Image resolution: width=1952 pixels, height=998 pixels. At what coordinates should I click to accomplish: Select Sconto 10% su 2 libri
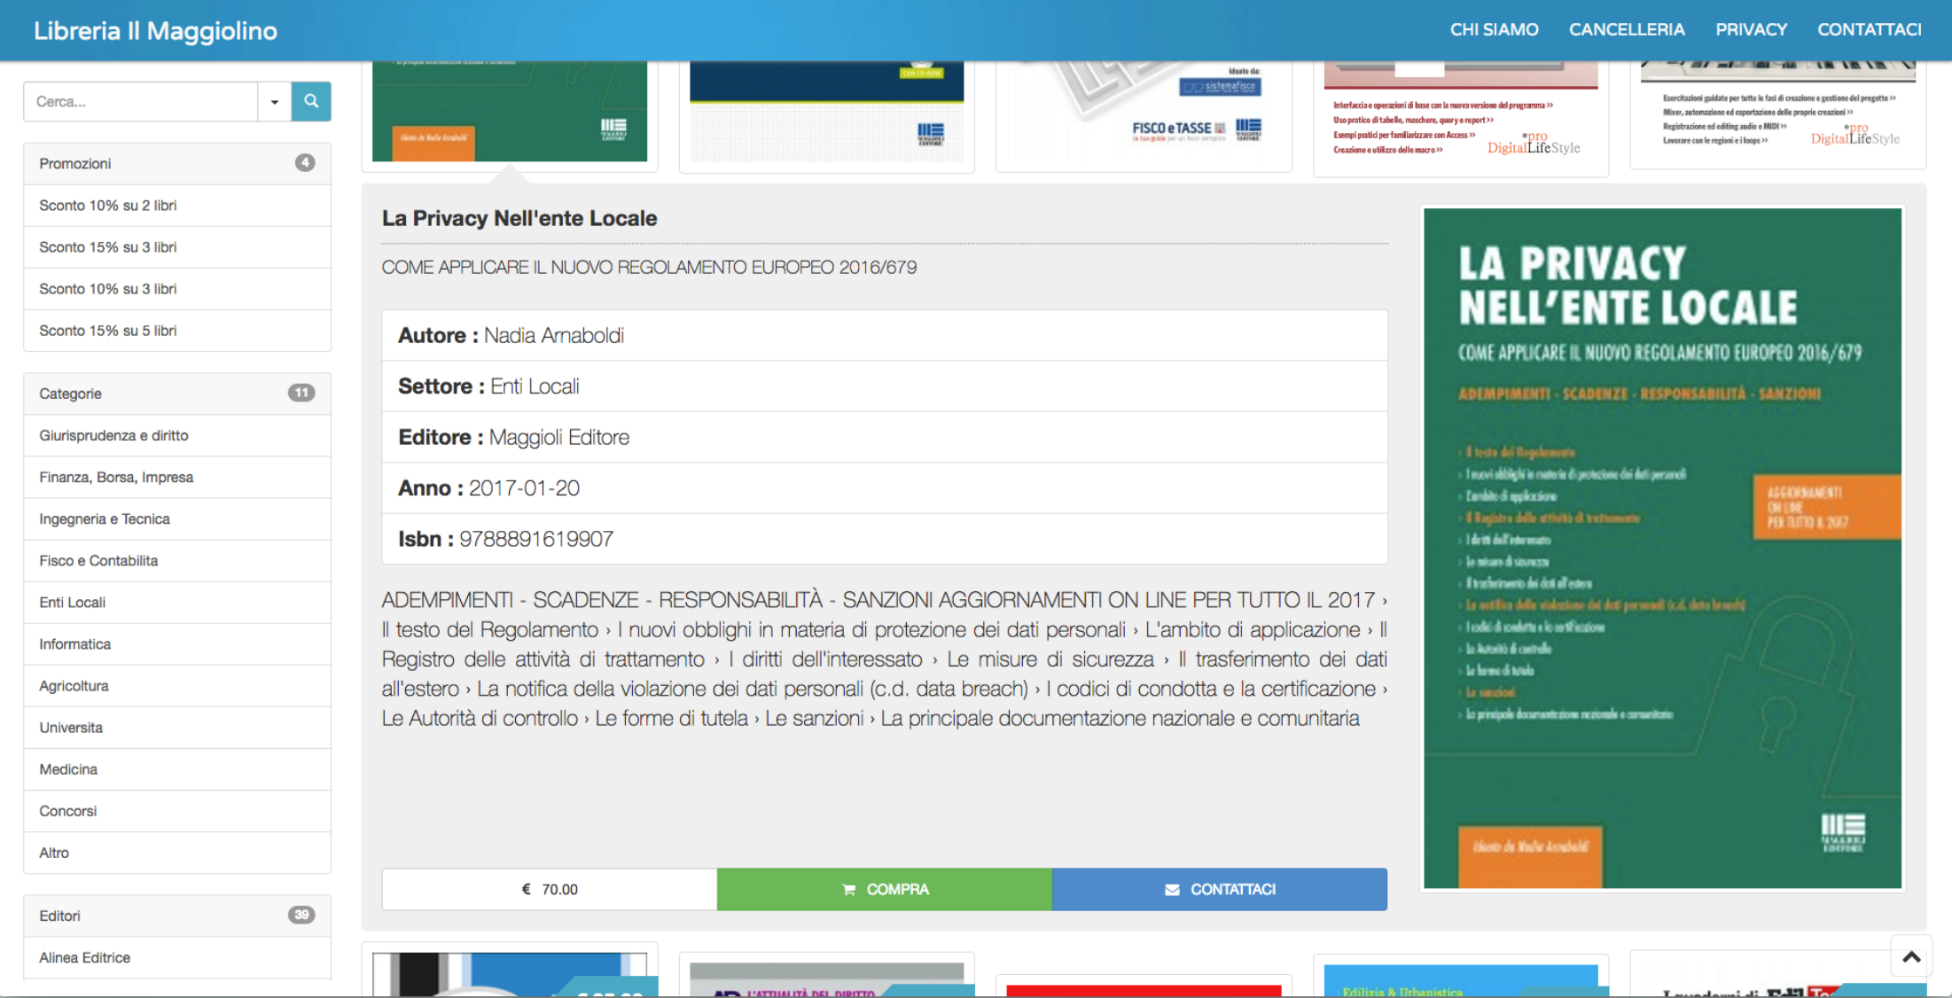(x=177, y=205)
